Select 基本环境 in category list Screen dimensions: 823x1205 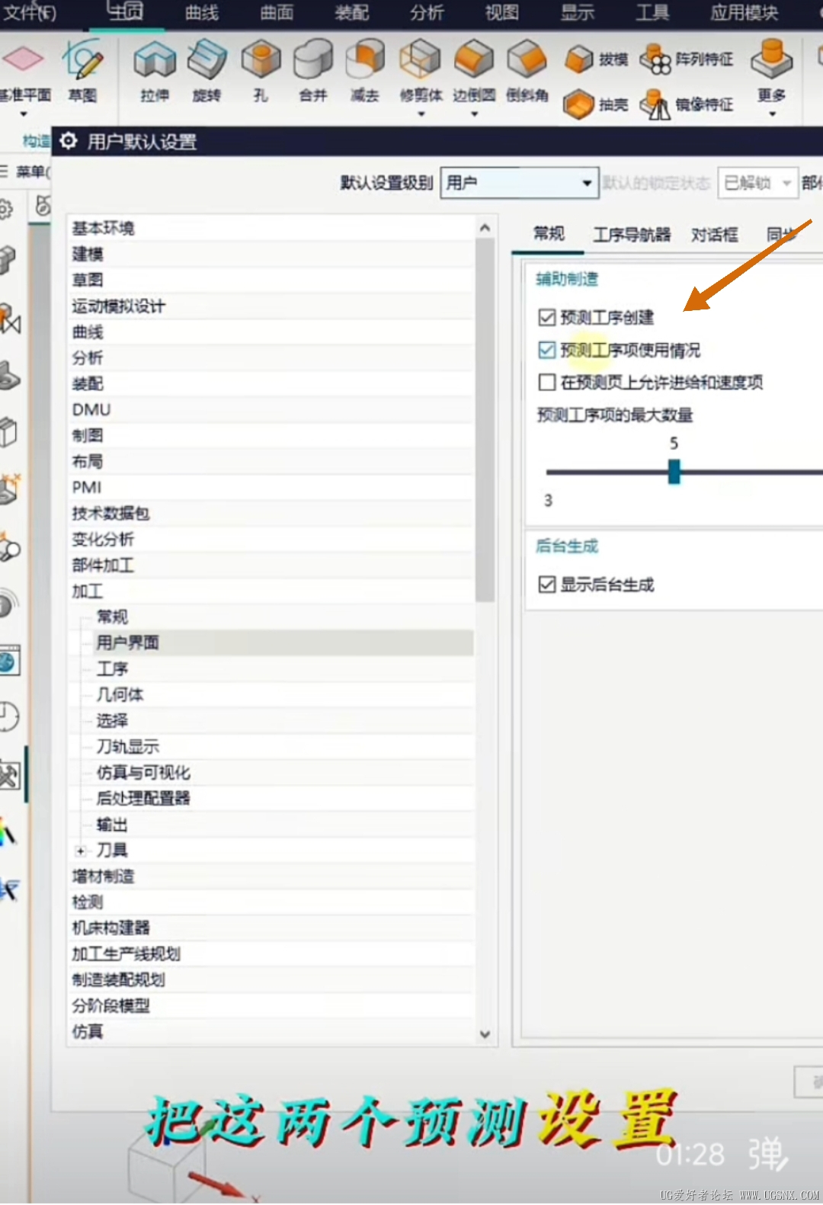click(x=271, y=228)
